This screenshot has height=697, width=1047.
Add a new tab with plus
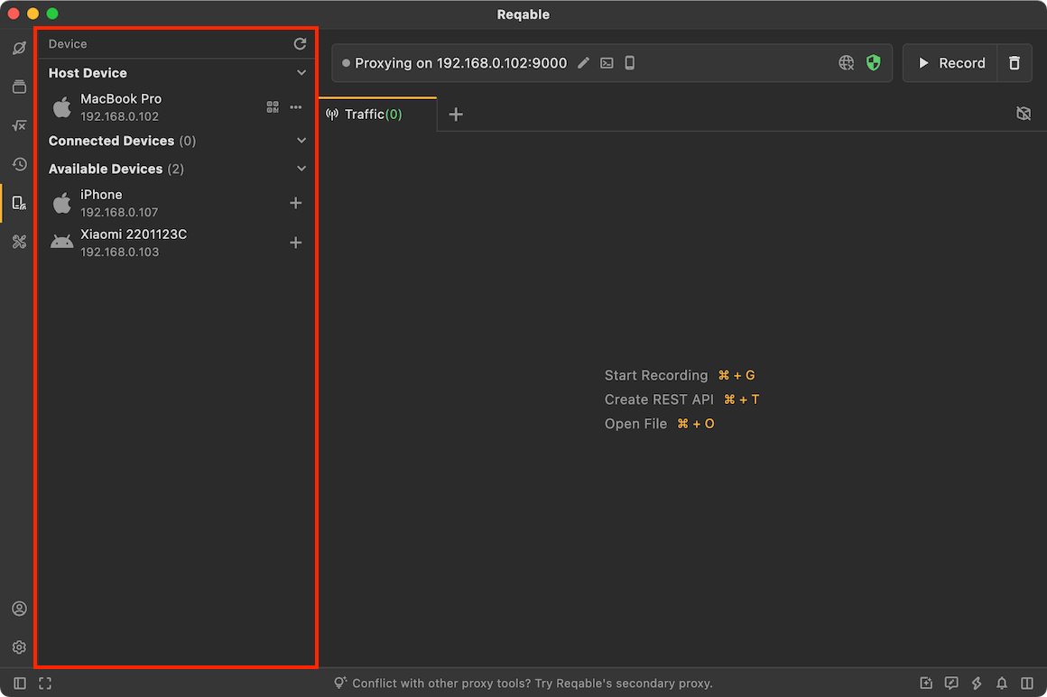tap(456, 114)
